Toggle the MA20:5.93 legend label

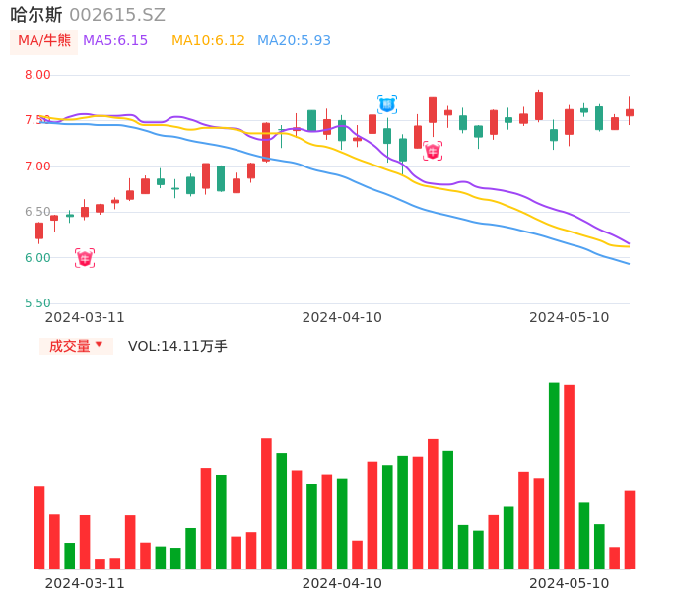coord(294,41)
